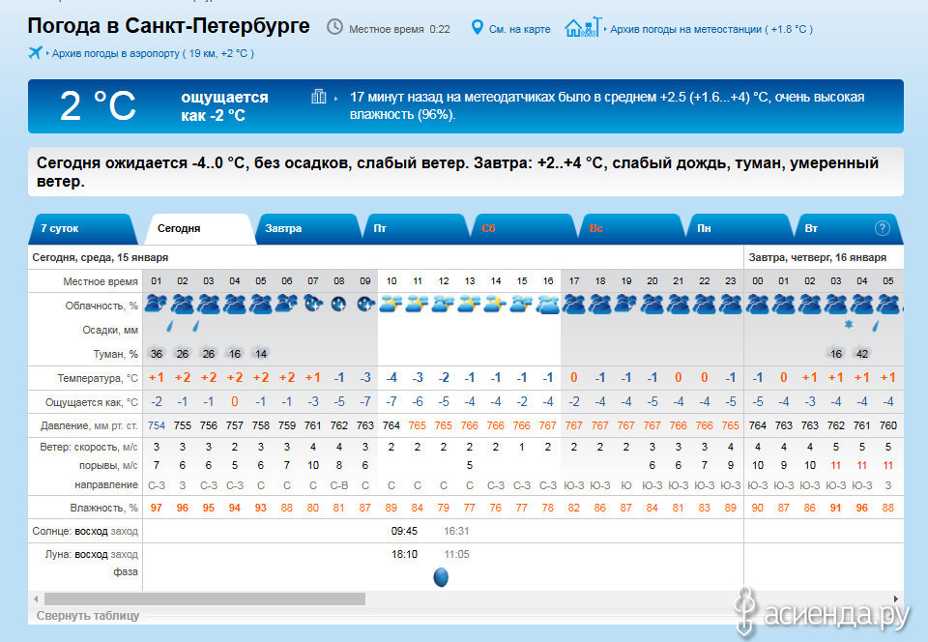
Task: Click the Сегодня, среда, 15 января heading
Action: pos(100,257)
